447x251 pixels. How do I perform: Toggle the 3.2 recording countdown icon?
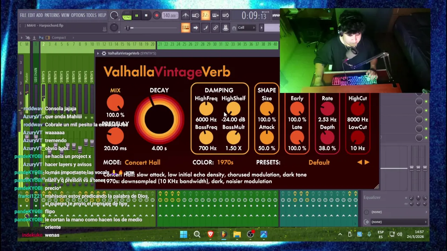(205, 15)
